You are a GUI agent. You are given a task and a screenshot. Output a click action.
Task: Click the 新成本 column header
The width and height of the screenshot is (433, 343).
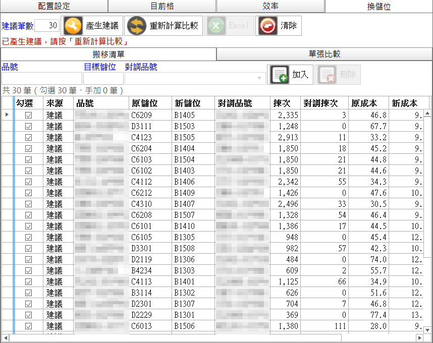(x=409, y=103)
